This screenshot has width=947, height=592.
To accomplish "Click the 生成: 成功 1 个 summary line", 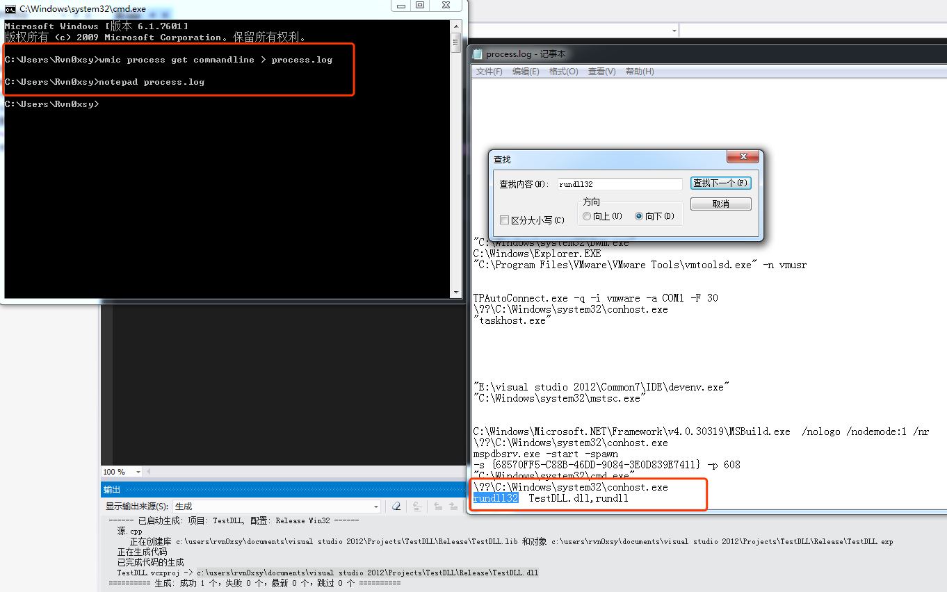I will pos(254,583).
